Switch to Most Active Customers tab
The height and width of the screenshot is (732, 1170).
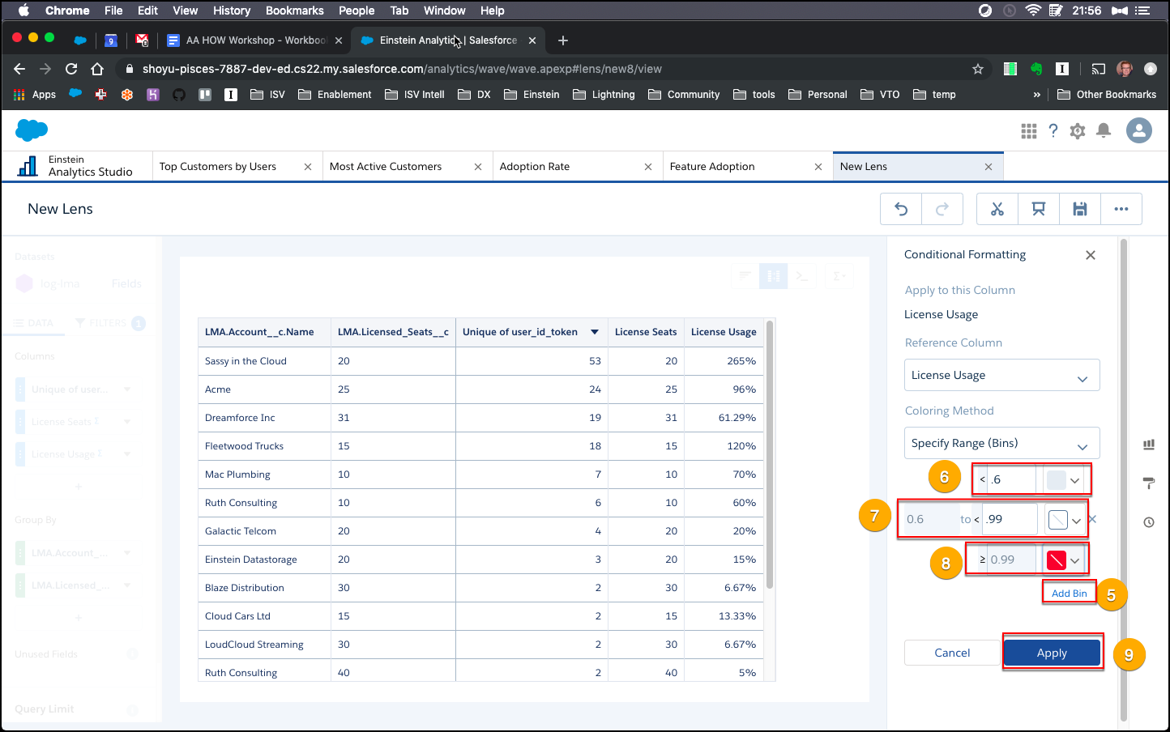coord(386,167)
